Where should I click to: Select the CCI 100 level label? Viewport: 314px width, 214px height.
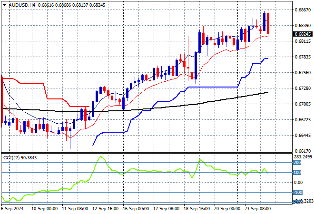pos(297,173)
